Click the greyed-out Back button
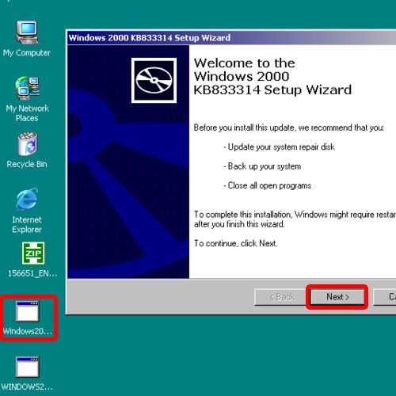 click(281, 297)
